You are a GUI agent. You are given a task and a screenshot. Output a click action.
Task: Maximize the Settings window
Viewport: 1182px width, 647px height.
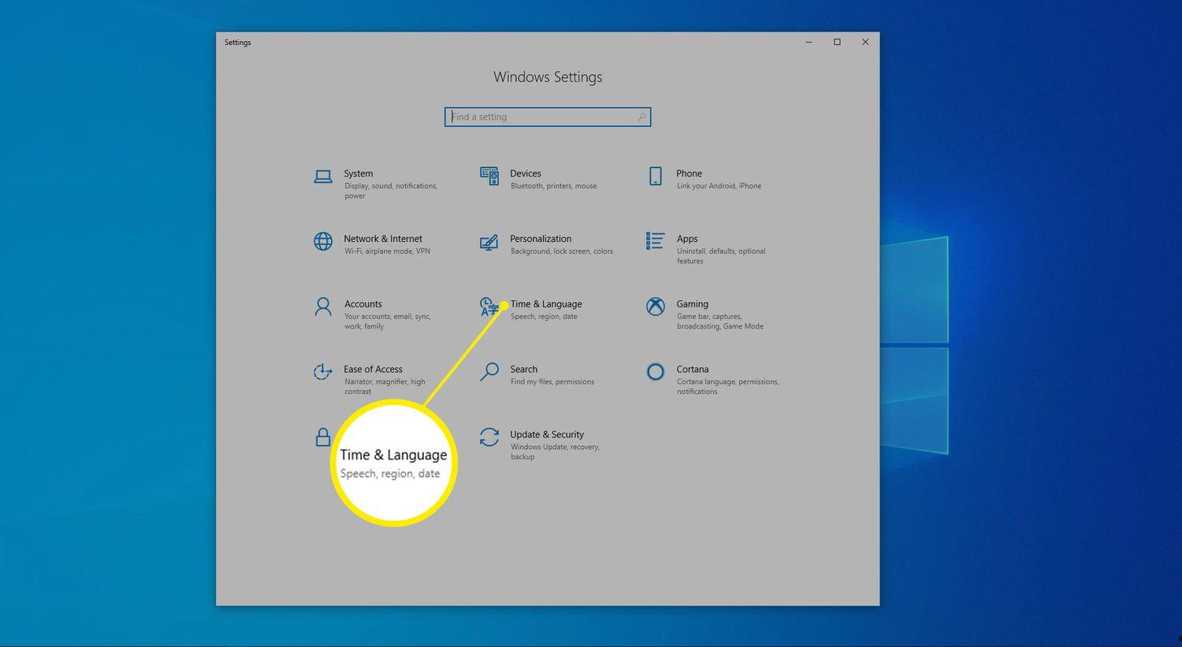click(x=837, y=42)
